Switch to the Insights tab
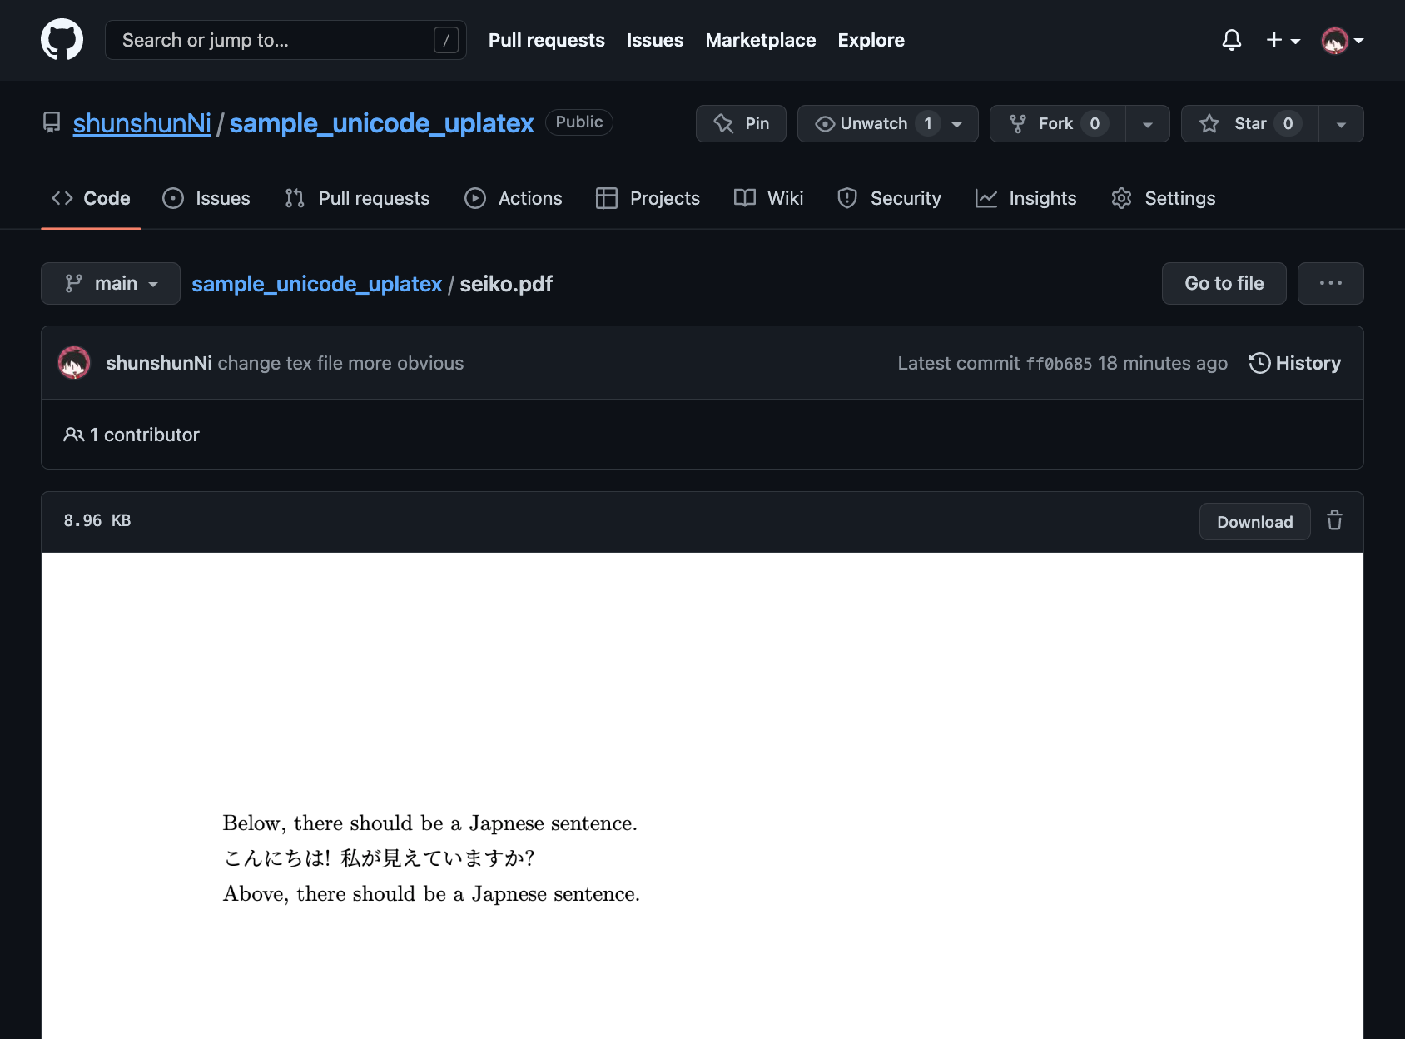 point(1026,198)
